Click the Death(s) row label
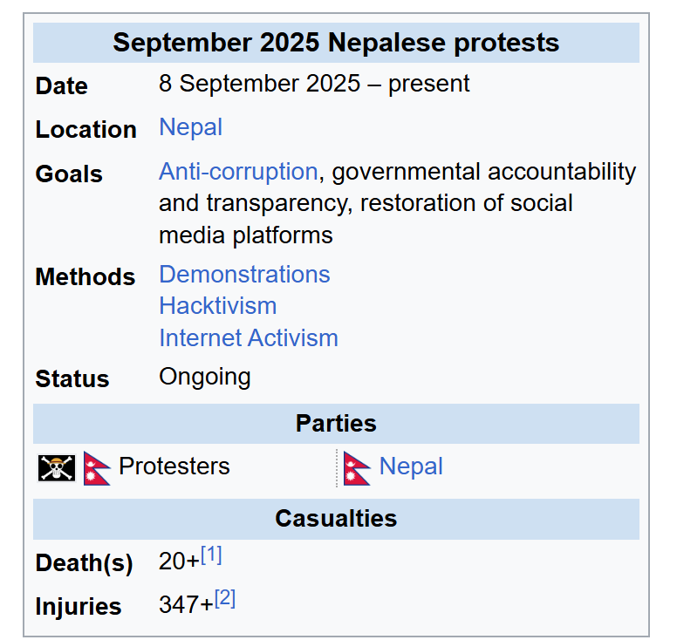The image size is (677, 640). [84, 563]
